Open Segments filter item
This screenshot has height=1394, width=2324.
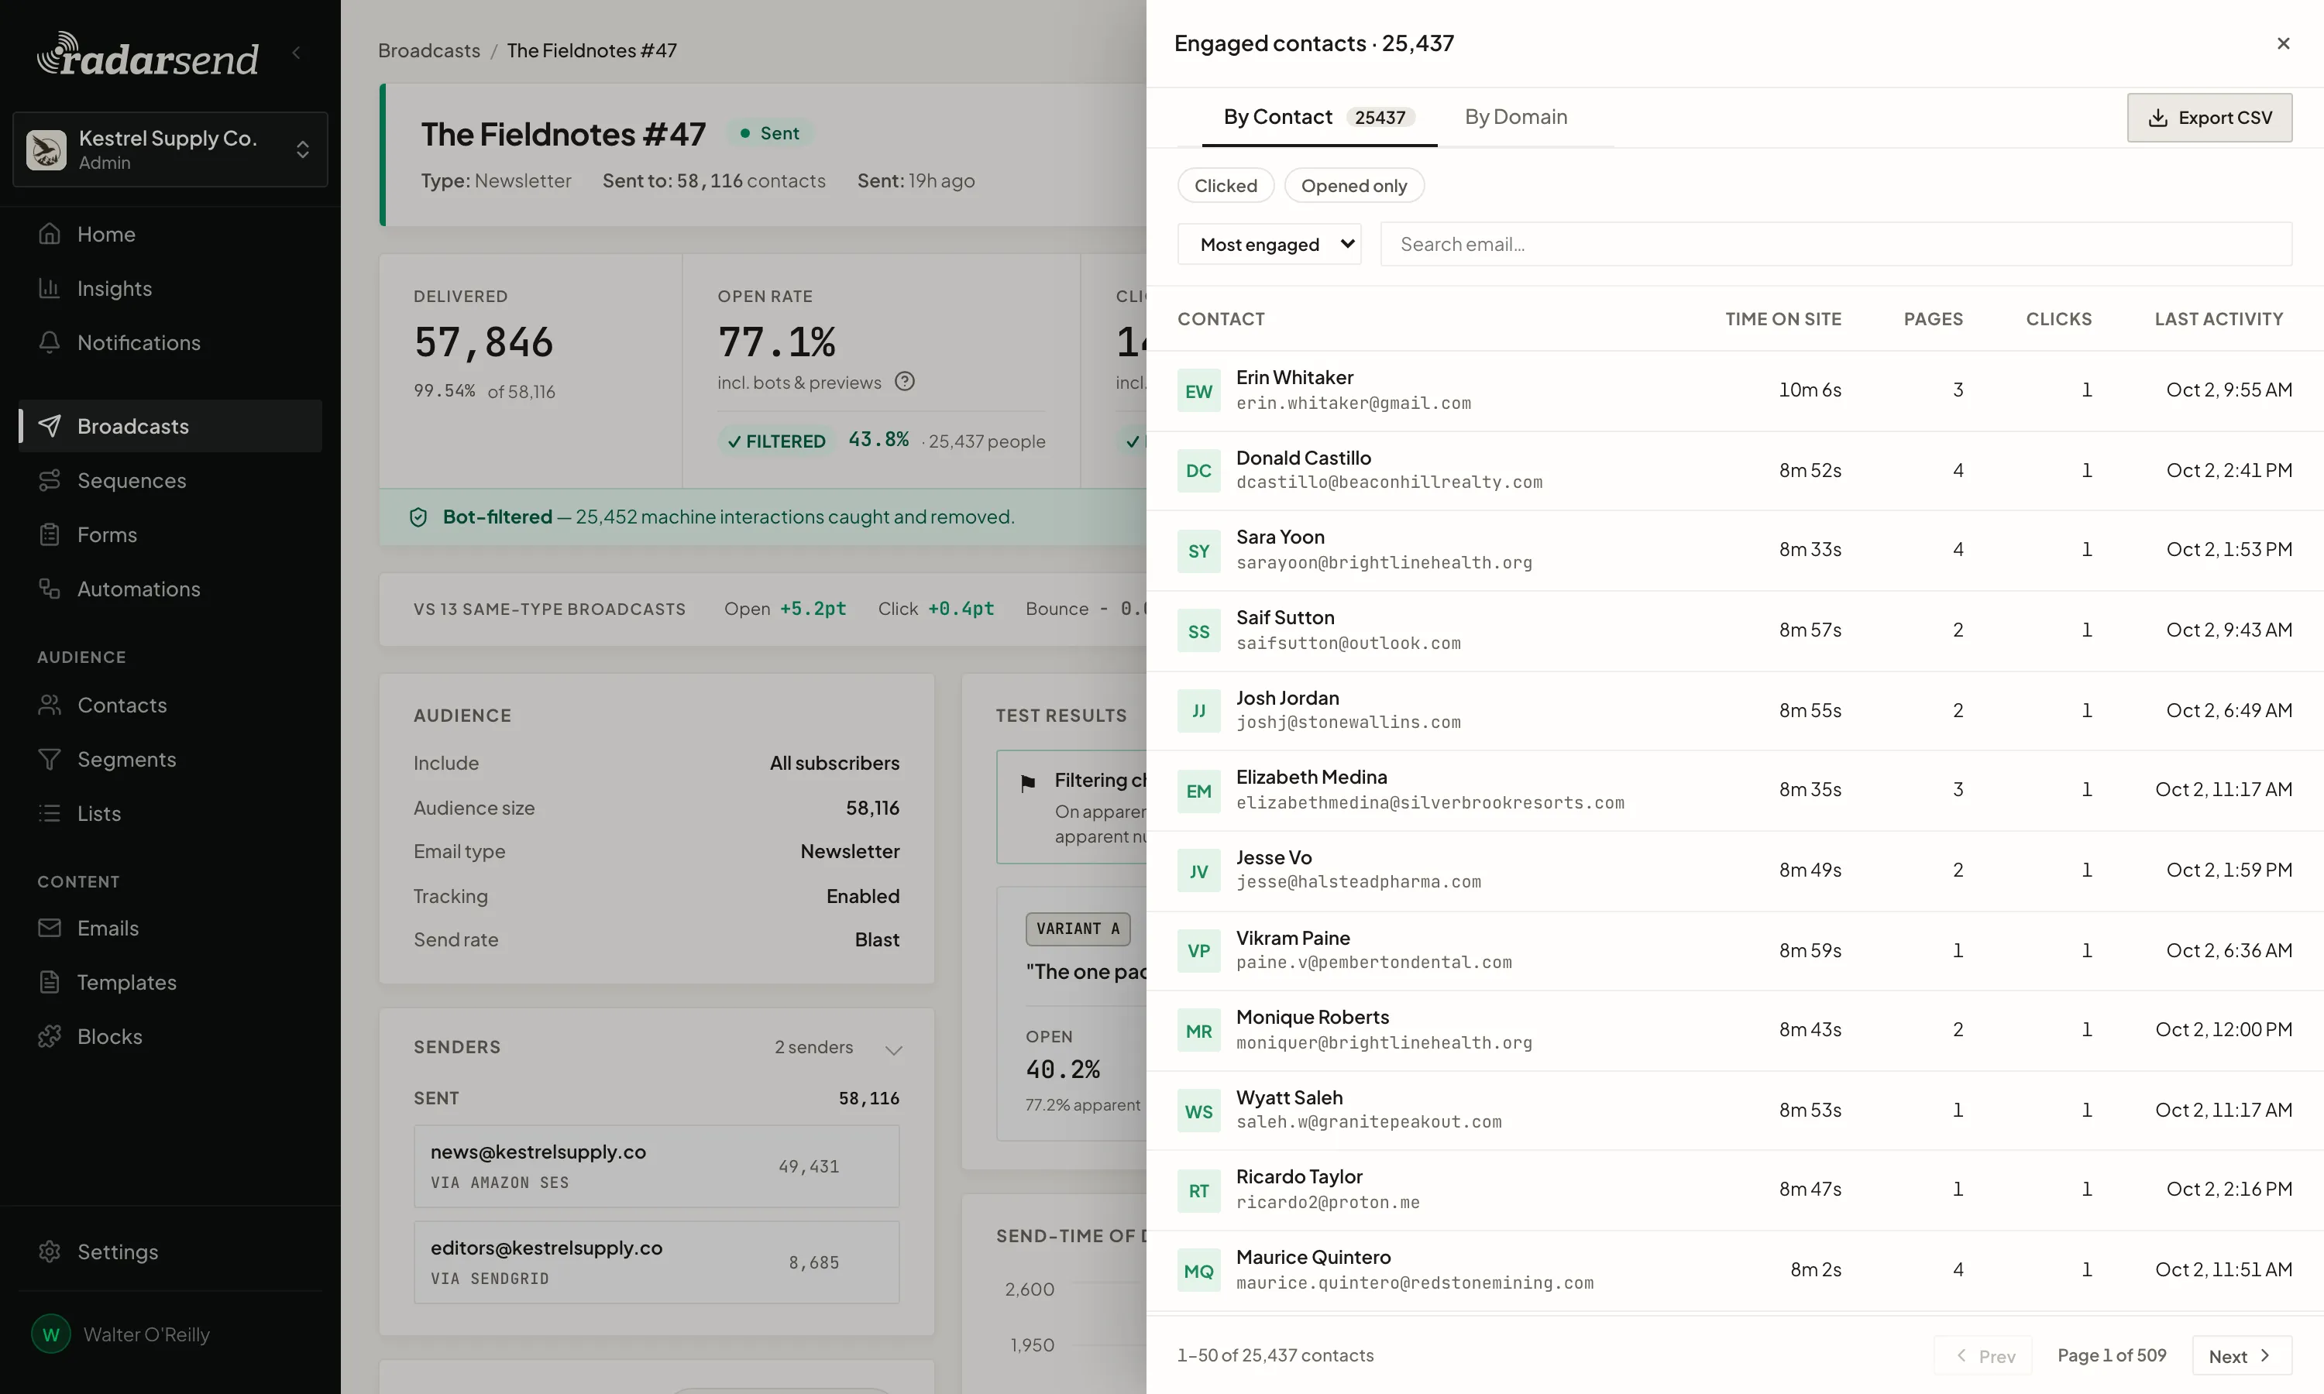tap(169, 759)
